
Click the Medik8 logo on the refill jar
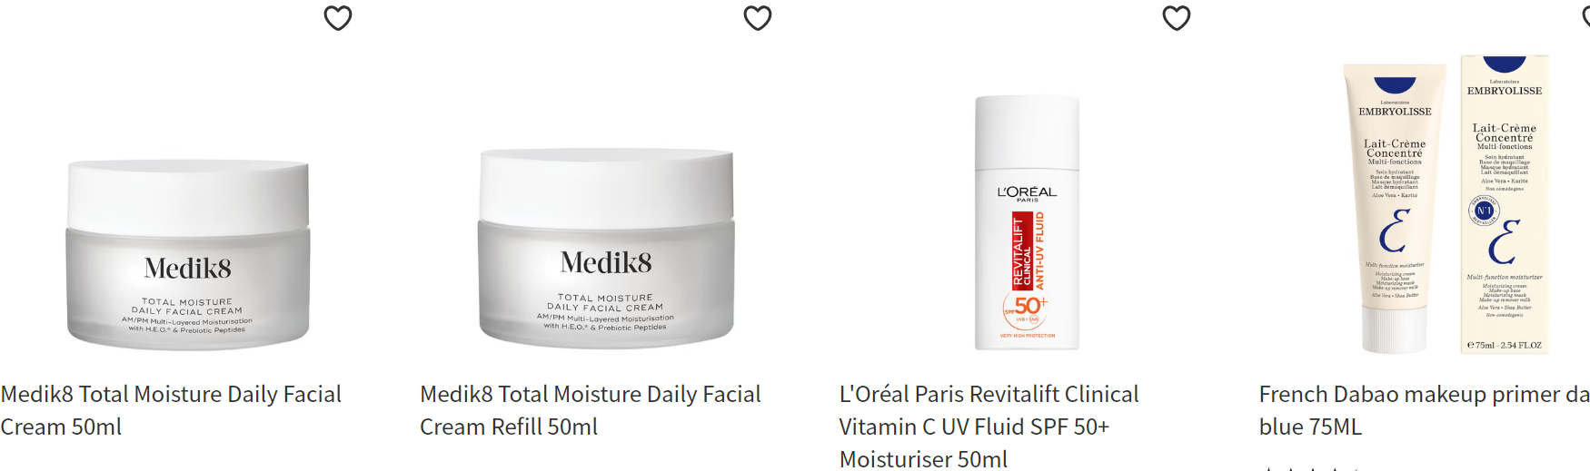pos(606,263)
